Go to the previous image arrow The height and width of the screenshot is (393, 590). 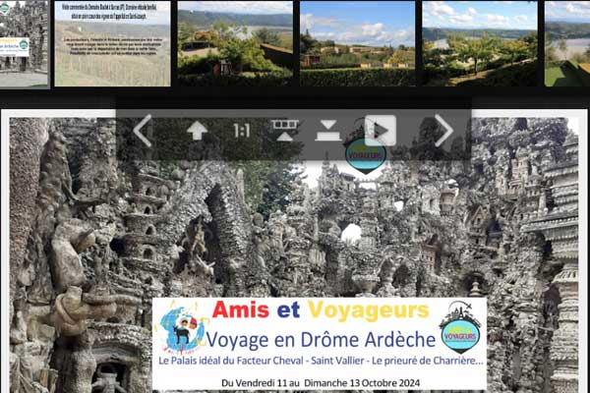tap(143, 131)
